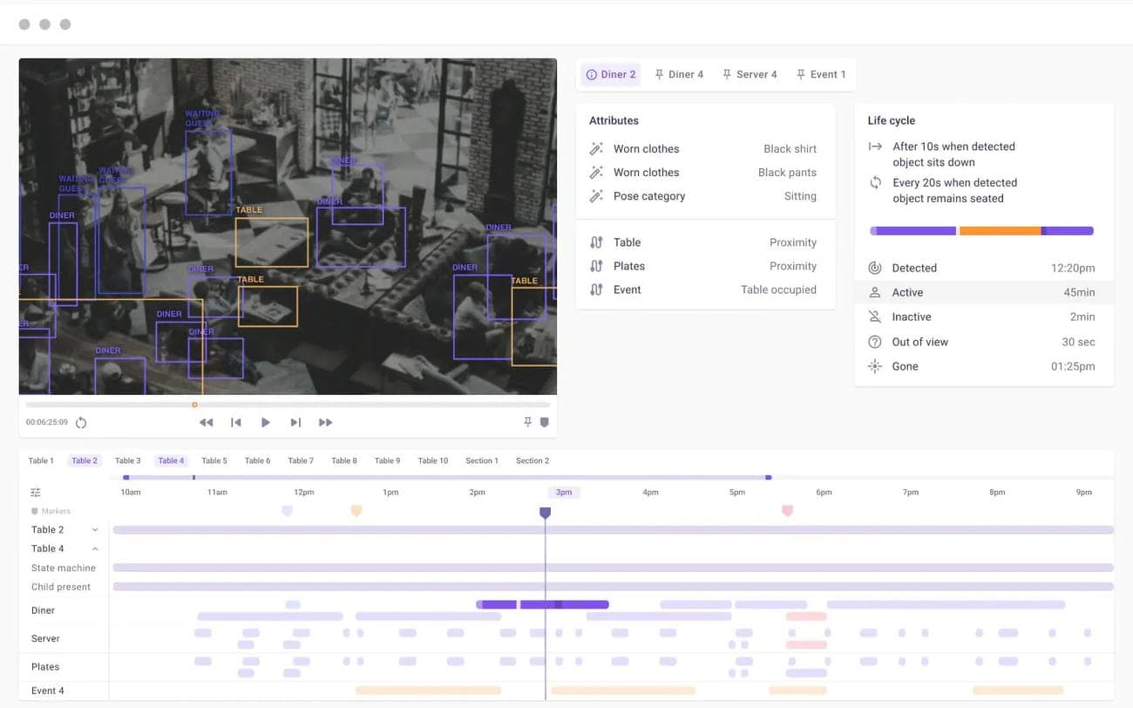Open the Server 4 pinned tab
This screenshot has height=708, width=1133.
click(x=750, y=75)
